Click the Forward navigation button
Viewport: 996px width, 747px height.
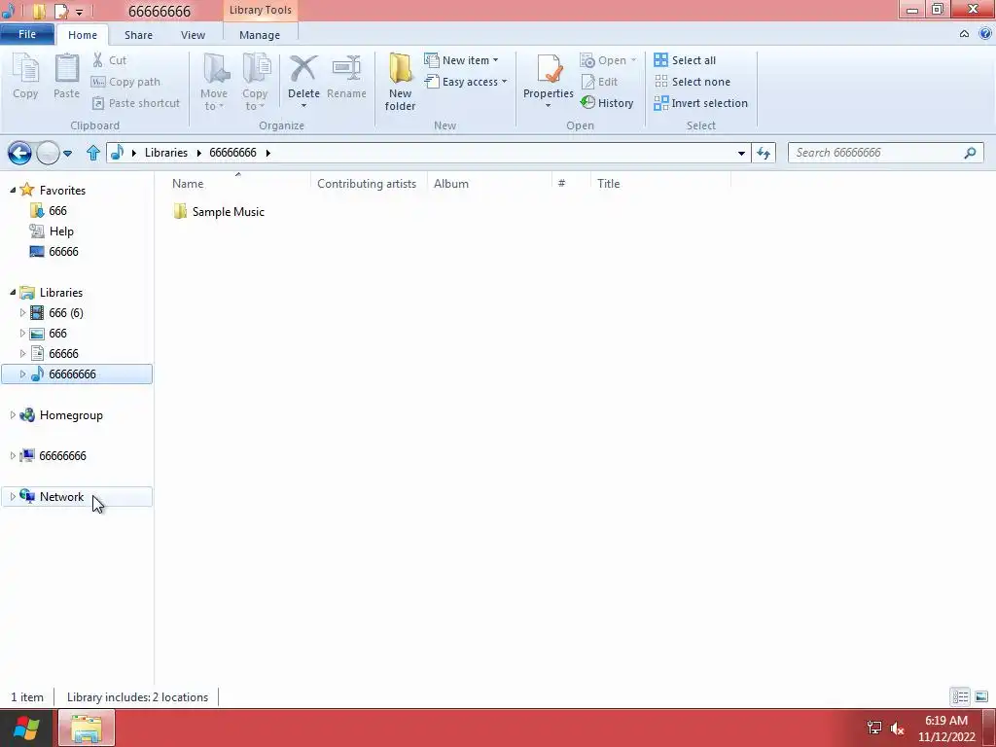point(48,153)
